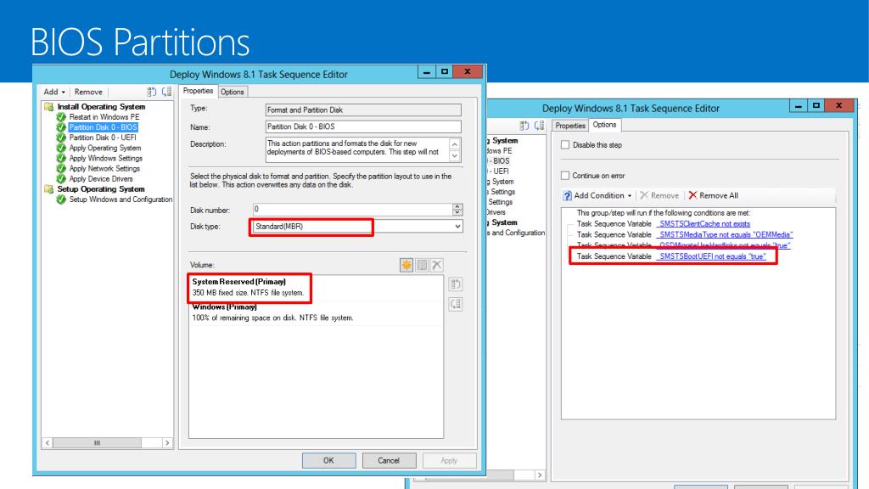Screen dimensions: 869x489
Task: Increase Disk number with up stepper
Action: (x=457, y=206)
